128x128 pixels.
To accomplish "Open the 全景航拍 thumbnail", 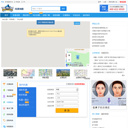I will [63, 74].
